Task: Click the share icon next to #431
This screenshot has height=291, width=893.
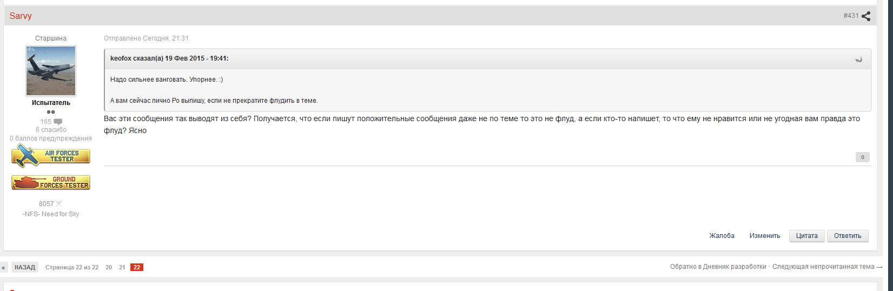Action: pos(866,16)
